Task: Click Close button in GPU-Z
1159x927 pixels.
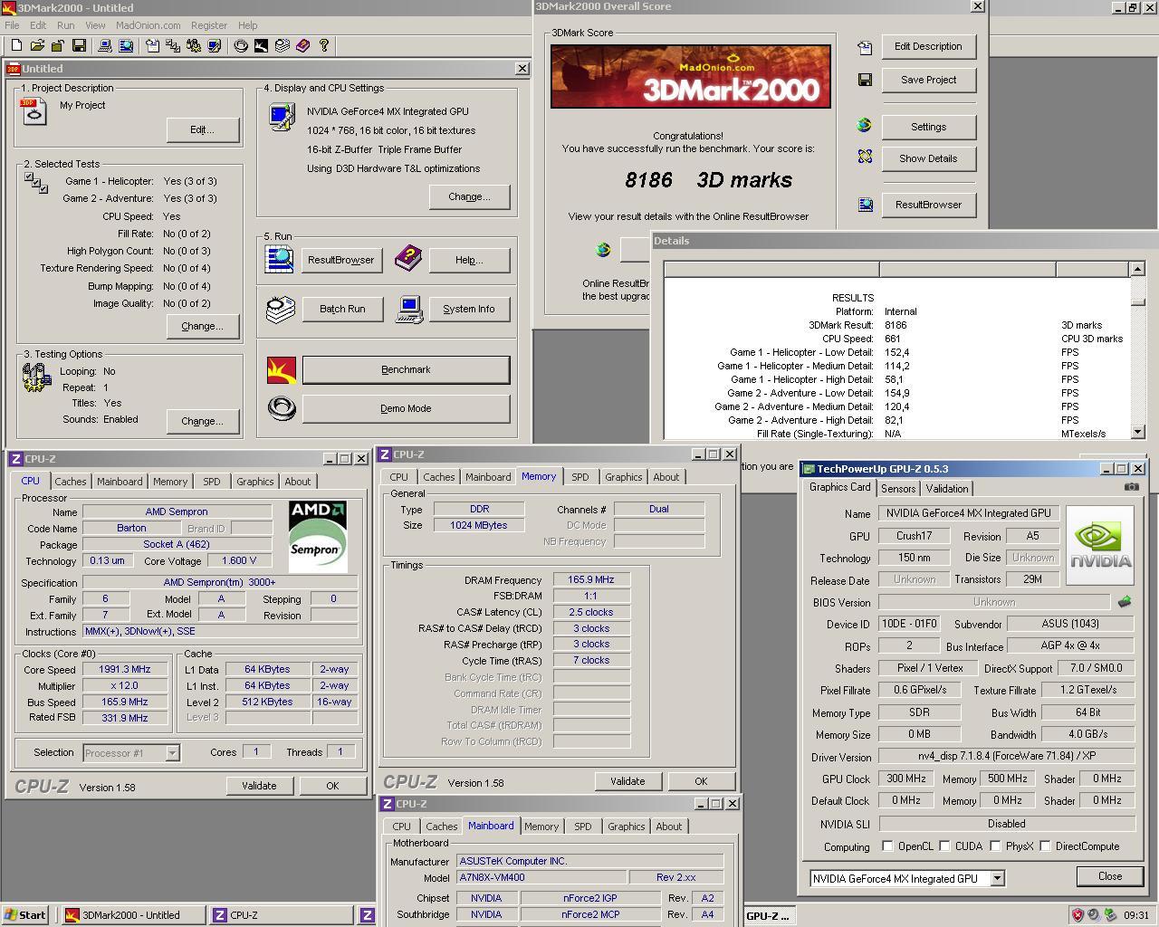Action: pyautogui.click(x=1110, y=876)
